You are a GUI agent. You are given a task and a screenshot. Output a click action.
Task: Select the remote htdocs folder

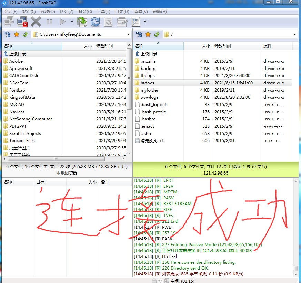pyautogui.click(x=213, y=83)
